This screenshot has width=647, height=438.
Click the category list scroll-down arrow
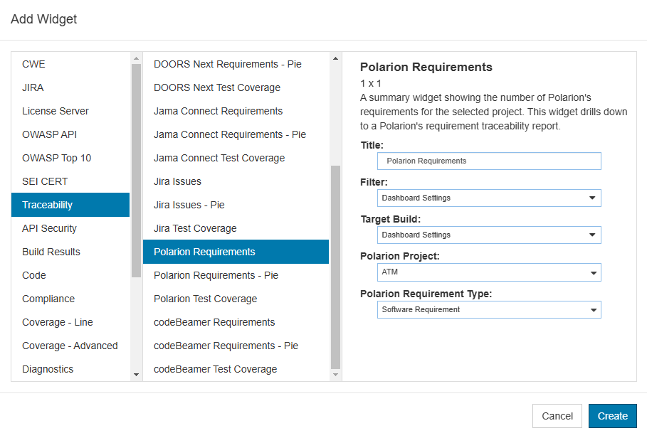coord(136,375)
